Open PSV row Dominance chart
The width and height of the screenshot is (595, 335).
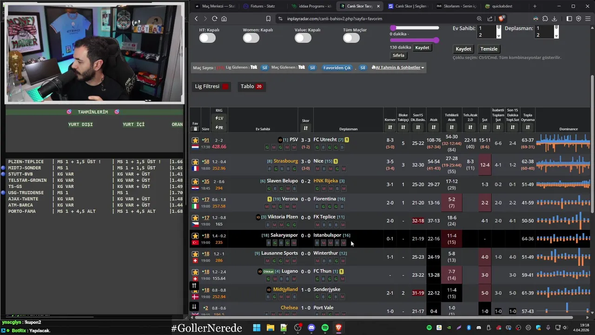[563, 143]
